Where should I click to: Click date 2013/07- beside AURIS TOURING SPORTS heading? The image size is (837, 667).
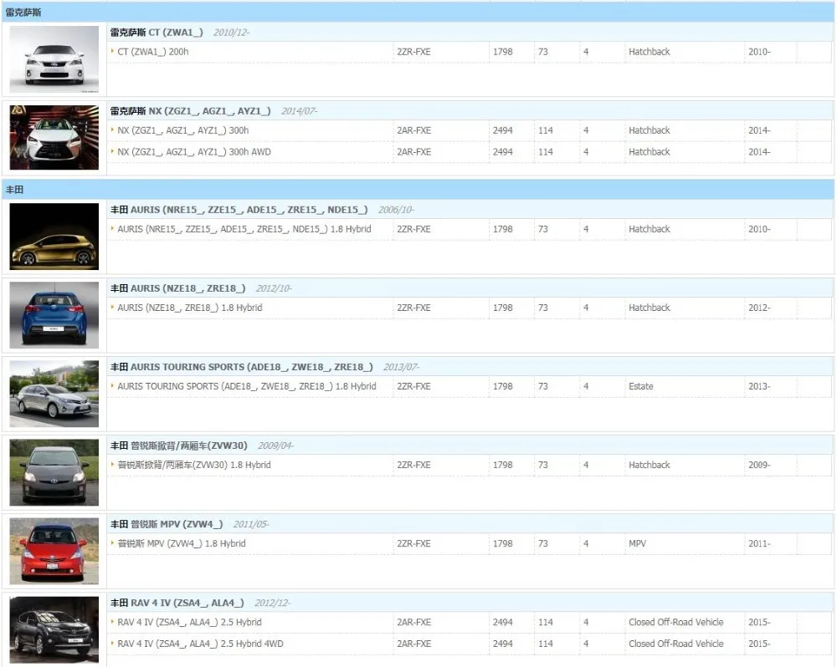pos(401,367)
